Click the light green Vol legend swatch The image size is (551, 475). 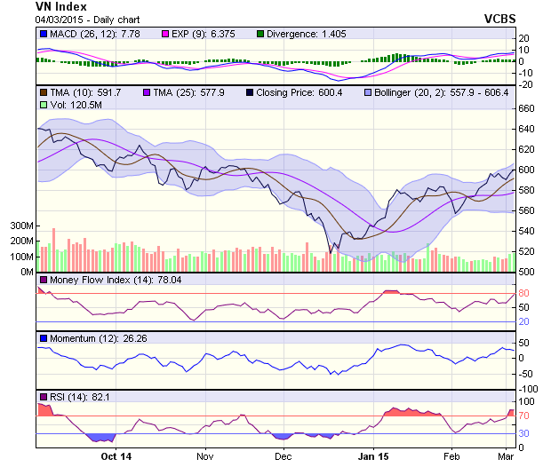coord(43,105)
